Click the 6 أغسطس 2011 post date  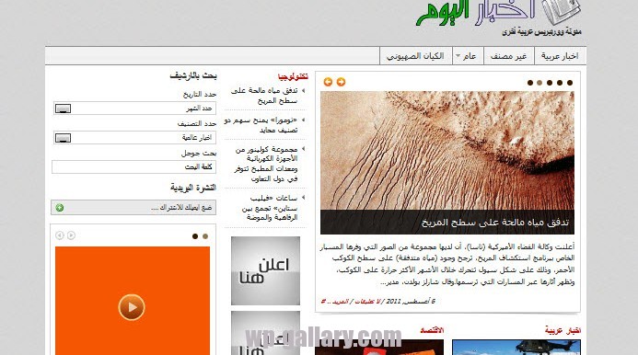411,302
